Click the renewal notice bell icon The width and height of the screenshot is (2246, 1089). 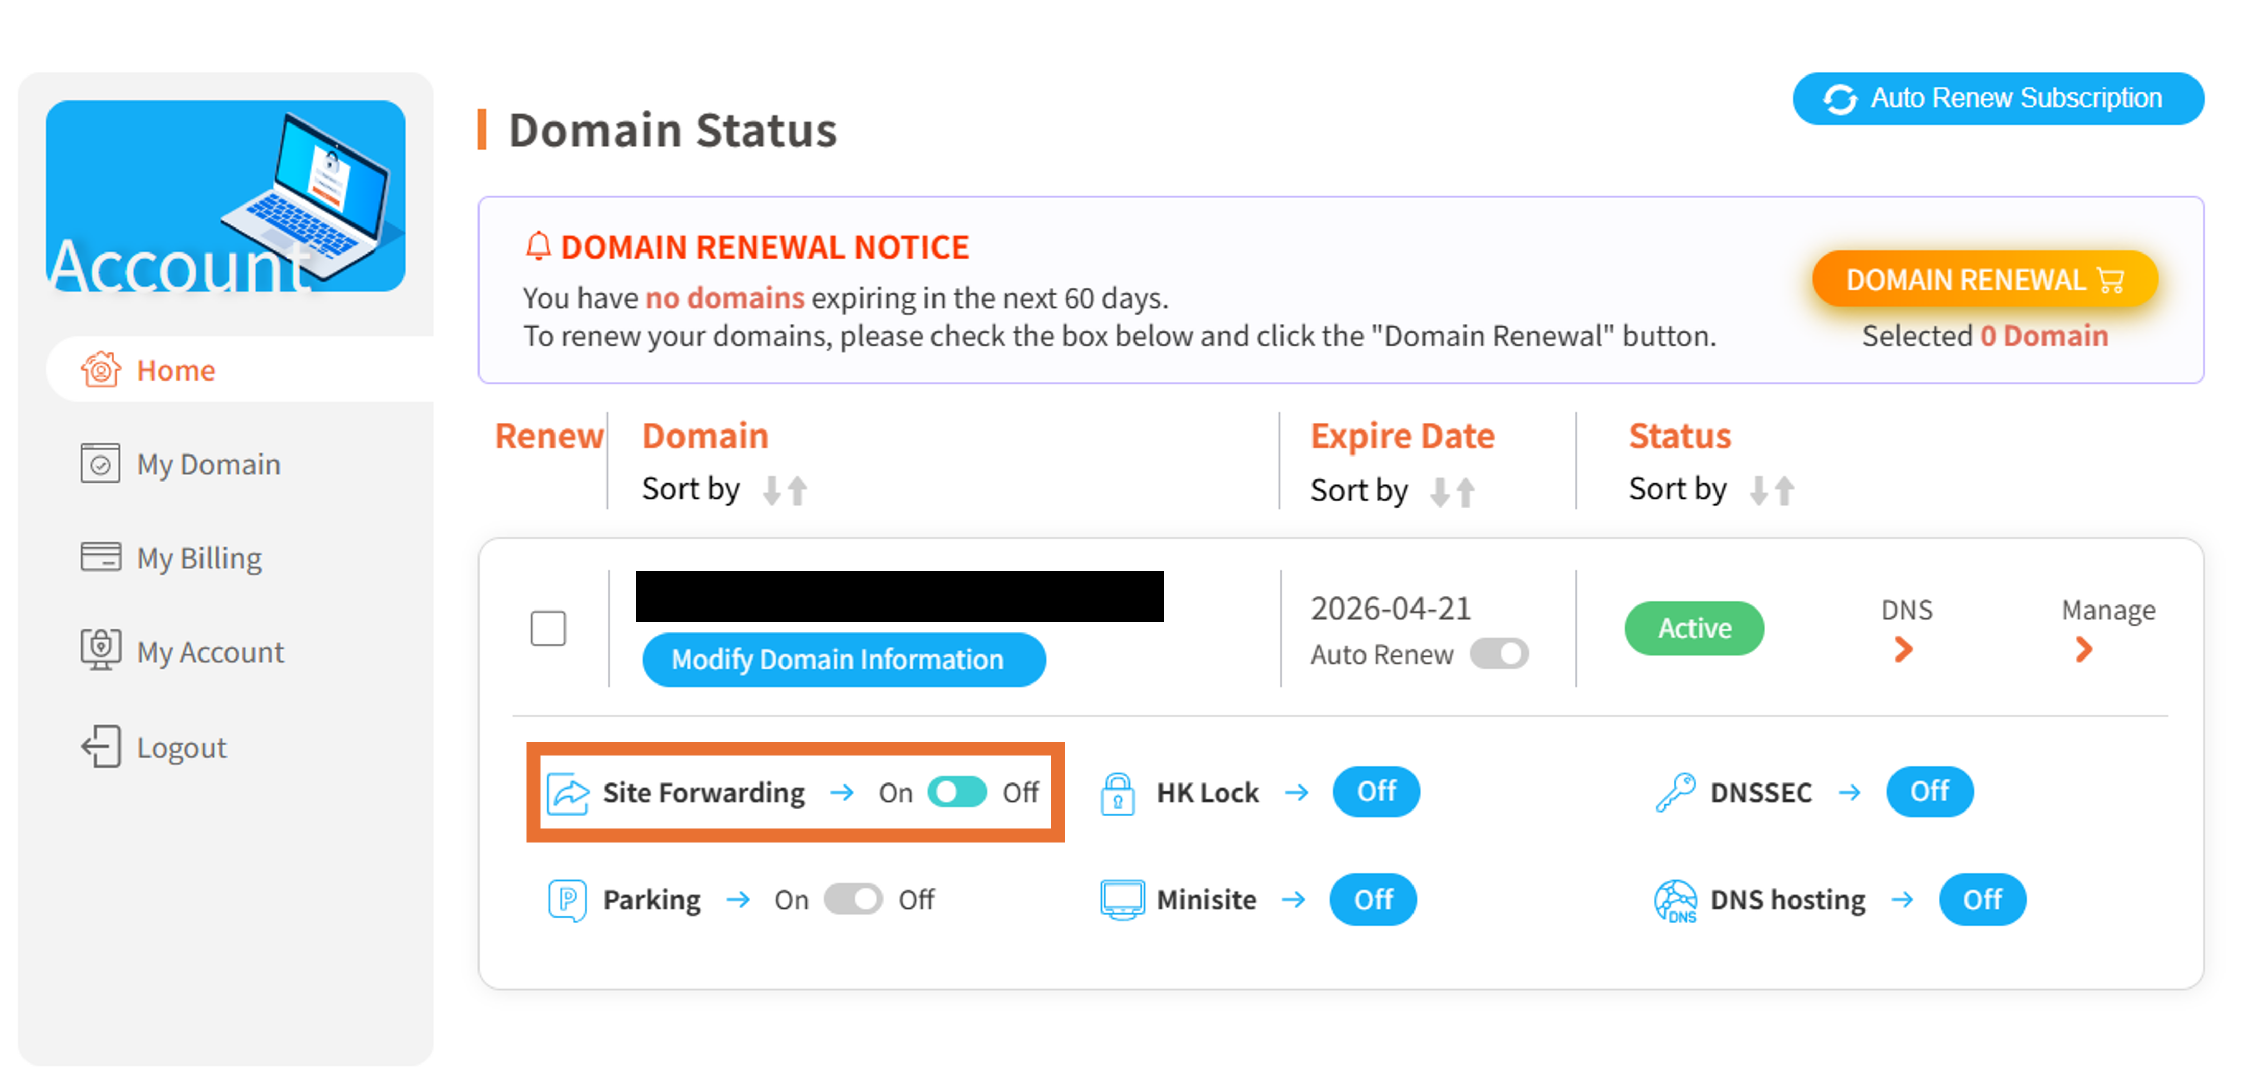(x=538, y=247)
